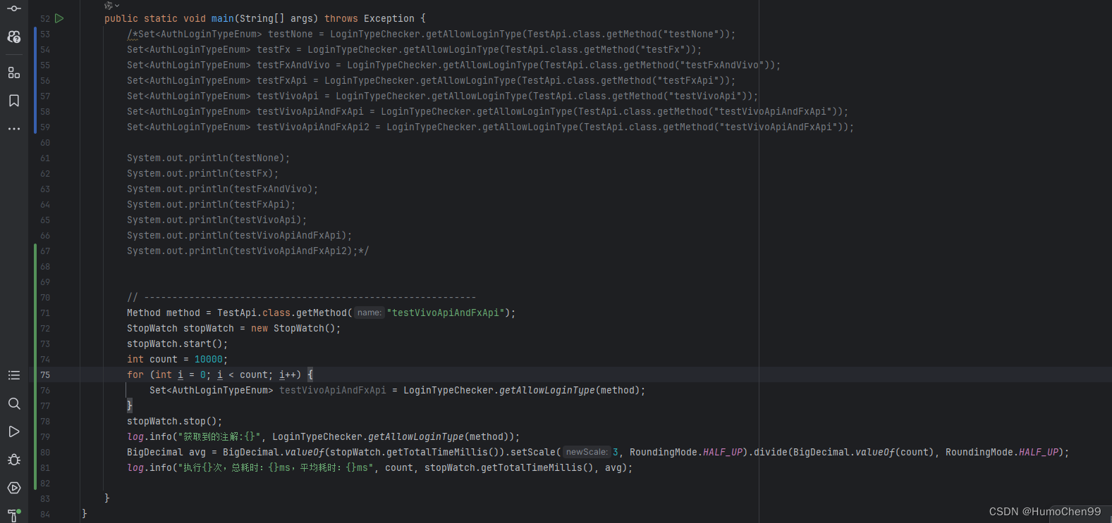
Task: Run main method from gutter arrow
Action: pyautogui.click(x=59, y=18)
